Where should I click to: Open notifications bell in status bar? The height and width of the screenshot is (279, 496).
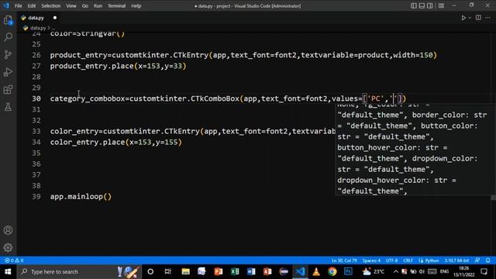coord(487,260)
